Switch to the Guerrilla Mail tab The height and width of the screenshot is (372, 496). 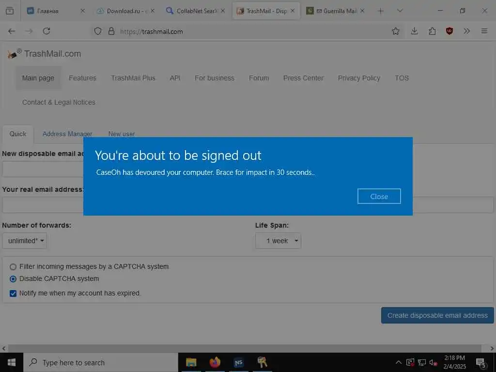335,11
